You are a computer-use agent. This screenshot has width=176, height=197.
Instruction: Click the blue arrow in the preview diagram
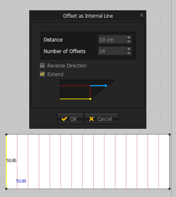point(99,86)
